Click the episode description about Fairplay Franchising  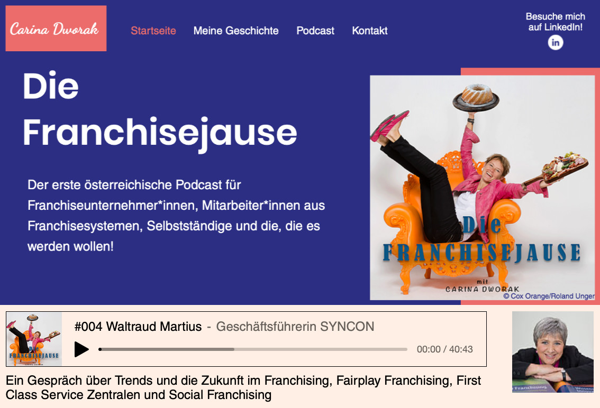click(x=243, y=387)
